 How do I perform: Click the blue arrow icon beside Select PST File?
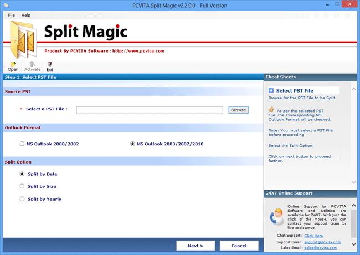(271, 91)
